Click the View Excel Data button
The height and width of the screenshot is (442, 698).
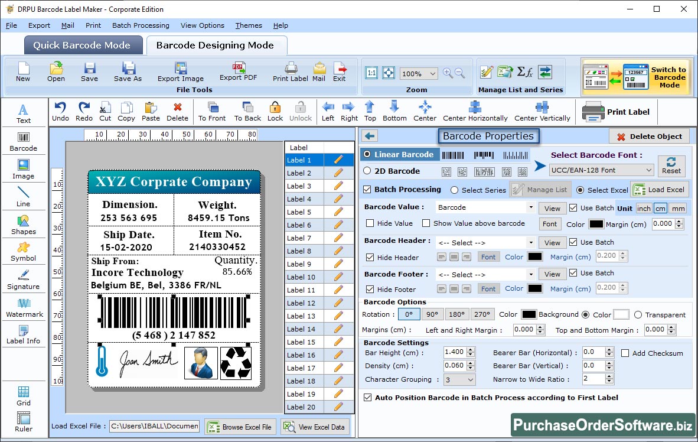(315, 427)
